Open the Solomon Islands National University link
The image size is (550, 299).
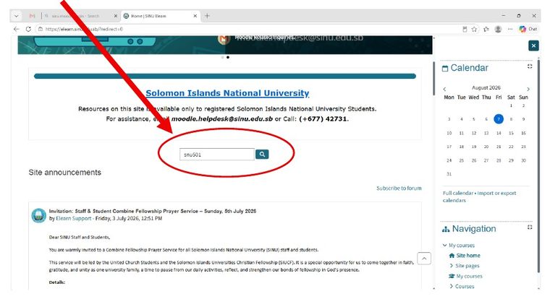(x=227, y=93)
